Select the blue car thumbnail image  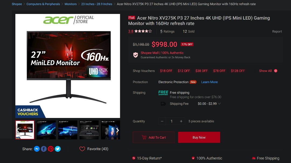point(68,130)
